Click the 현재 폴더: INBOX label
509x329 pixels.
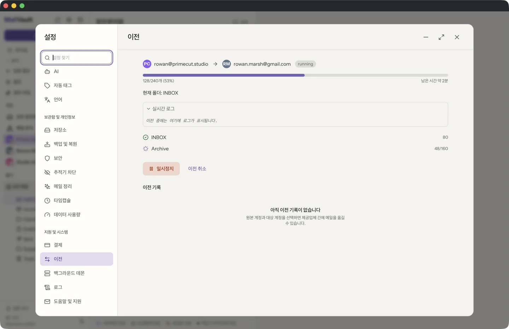tap(160, 93)
